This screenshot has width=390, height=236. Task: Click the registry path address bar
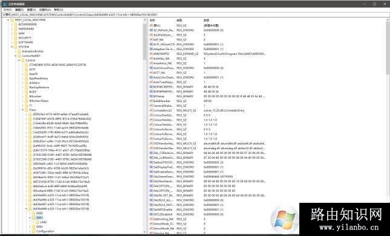(x=195, y=14)
